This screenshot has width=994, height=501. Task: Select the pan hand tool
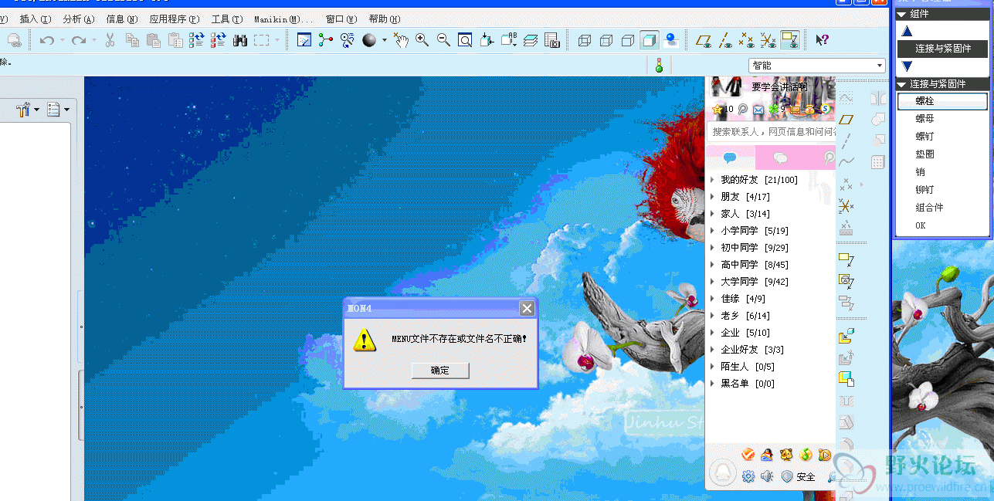(401, 40)
